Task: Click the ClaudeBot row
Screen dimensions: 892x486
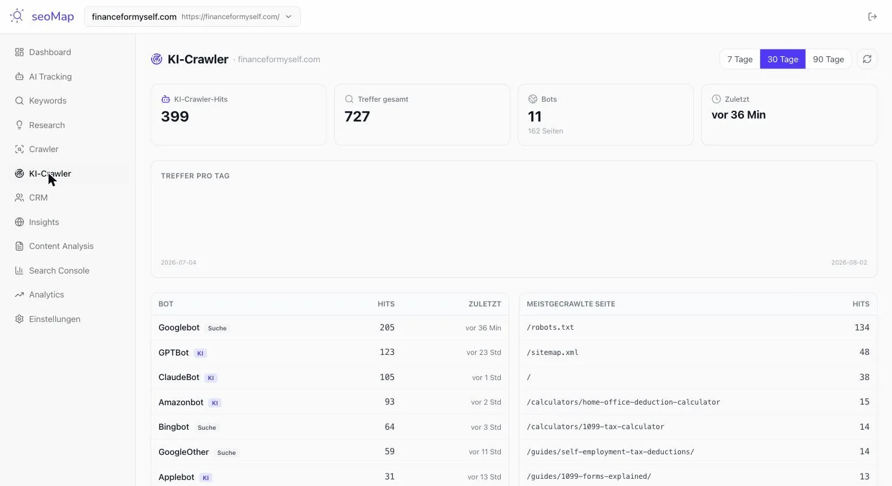Action: [x=329, y=377]
